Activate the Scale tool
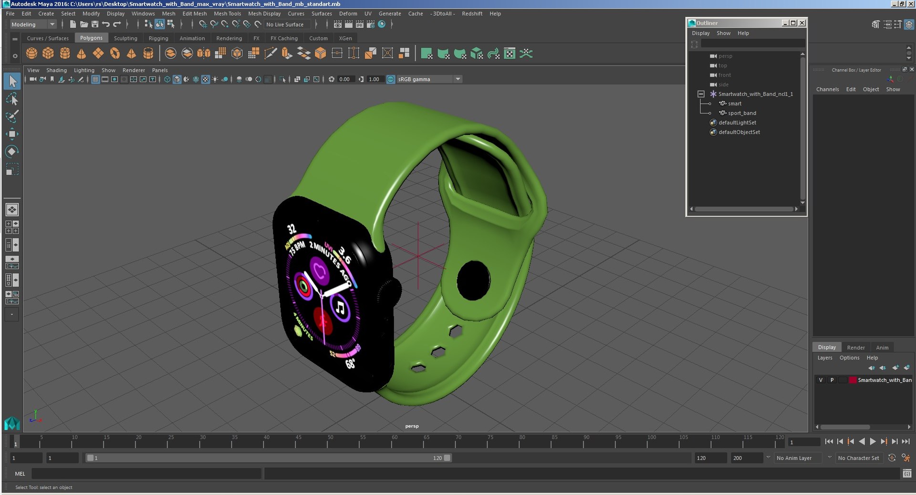Viewport: 916px width, 495px height. pyautogui.click(x=12, y=169)
